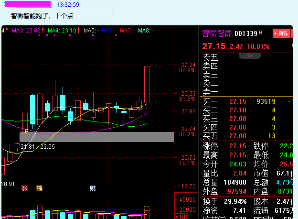Click 买一 bid price 27.15 row

[246, 101]
